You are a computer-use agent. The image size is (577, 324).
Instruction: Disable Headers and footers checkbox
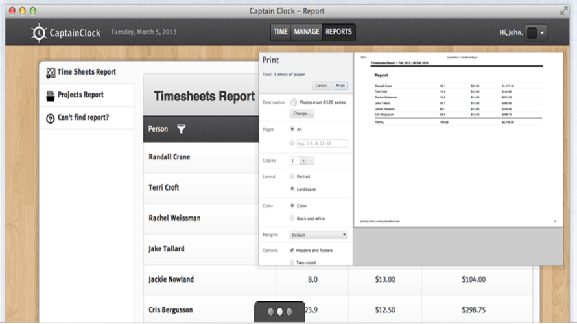coord(292,250)
